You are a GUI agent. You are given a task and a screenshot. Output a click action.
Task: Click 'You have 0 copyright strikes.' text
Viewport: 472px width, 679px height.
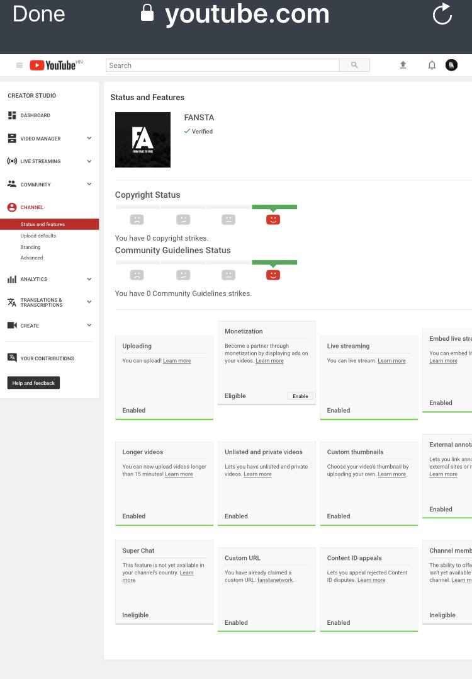(x=161, y=238)
